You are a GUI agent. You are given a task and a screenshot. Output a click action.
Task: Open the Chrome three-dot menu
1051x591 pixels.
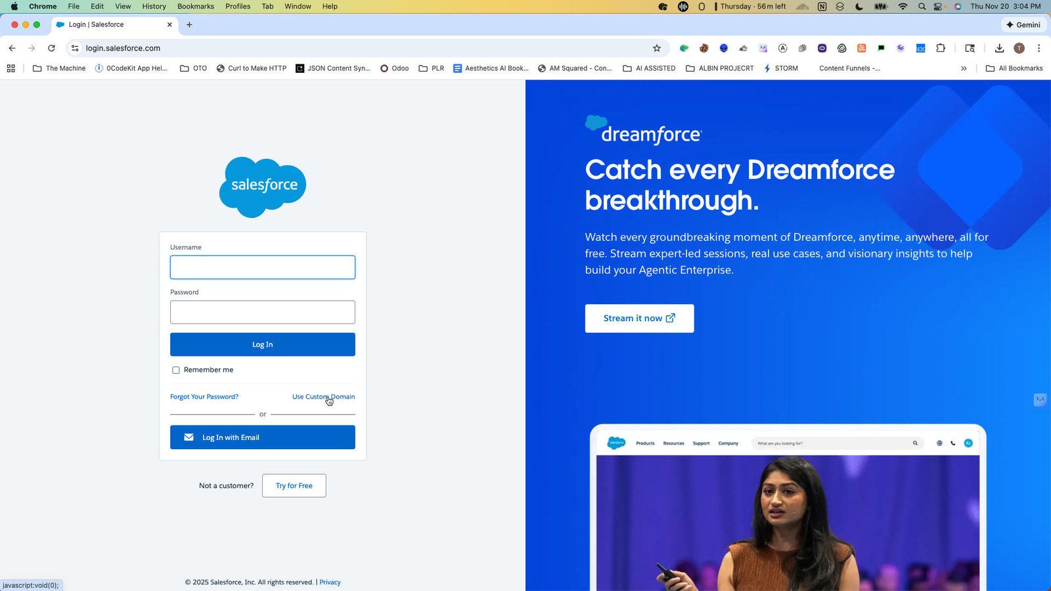(1039, 48)
